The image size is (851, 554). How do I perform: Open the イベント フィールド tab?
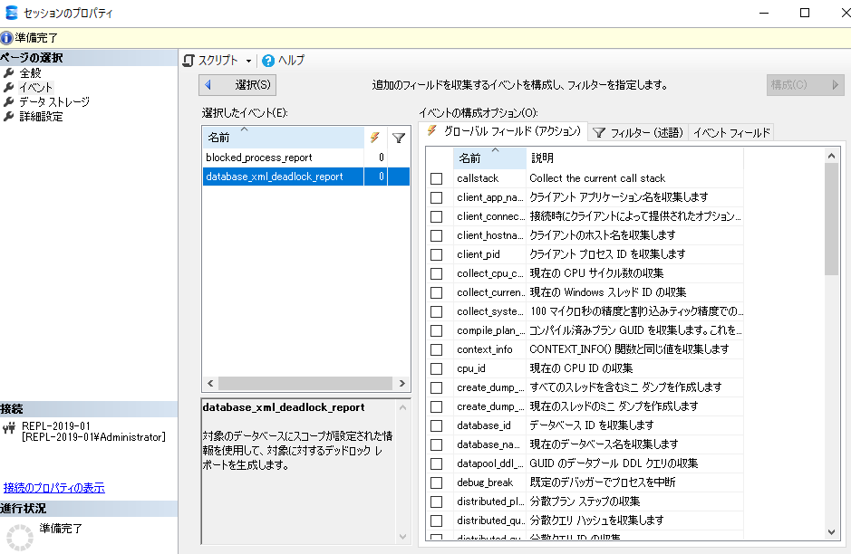click(730, 132)
